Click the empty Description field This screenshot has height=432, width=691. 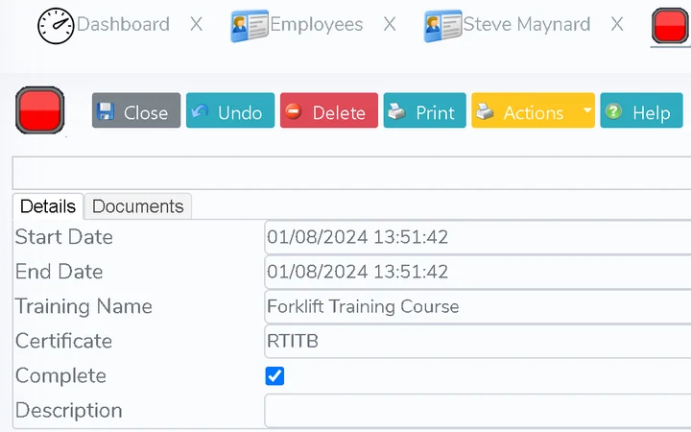(x=478, y=411)
